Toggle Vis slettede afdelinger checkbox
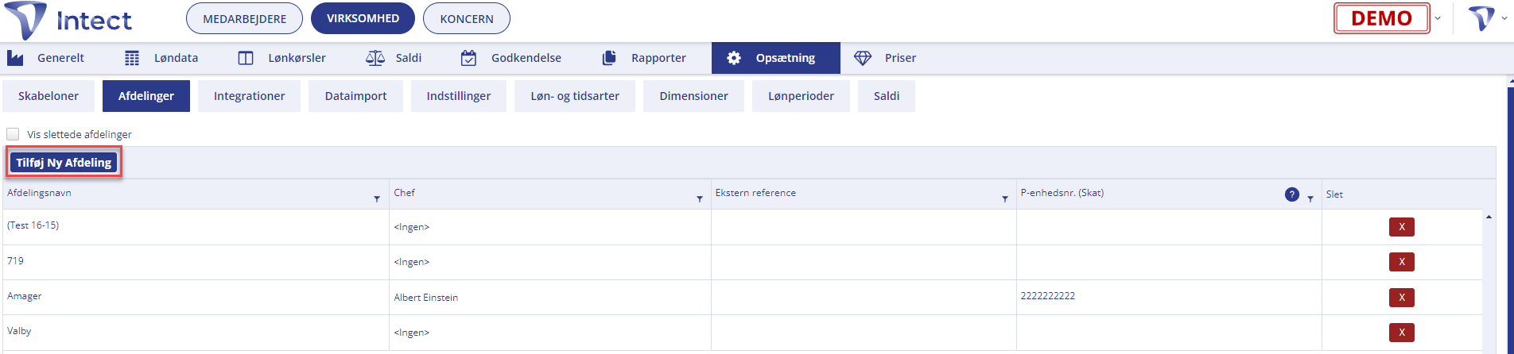The image size is (1514, 354). 13,134
